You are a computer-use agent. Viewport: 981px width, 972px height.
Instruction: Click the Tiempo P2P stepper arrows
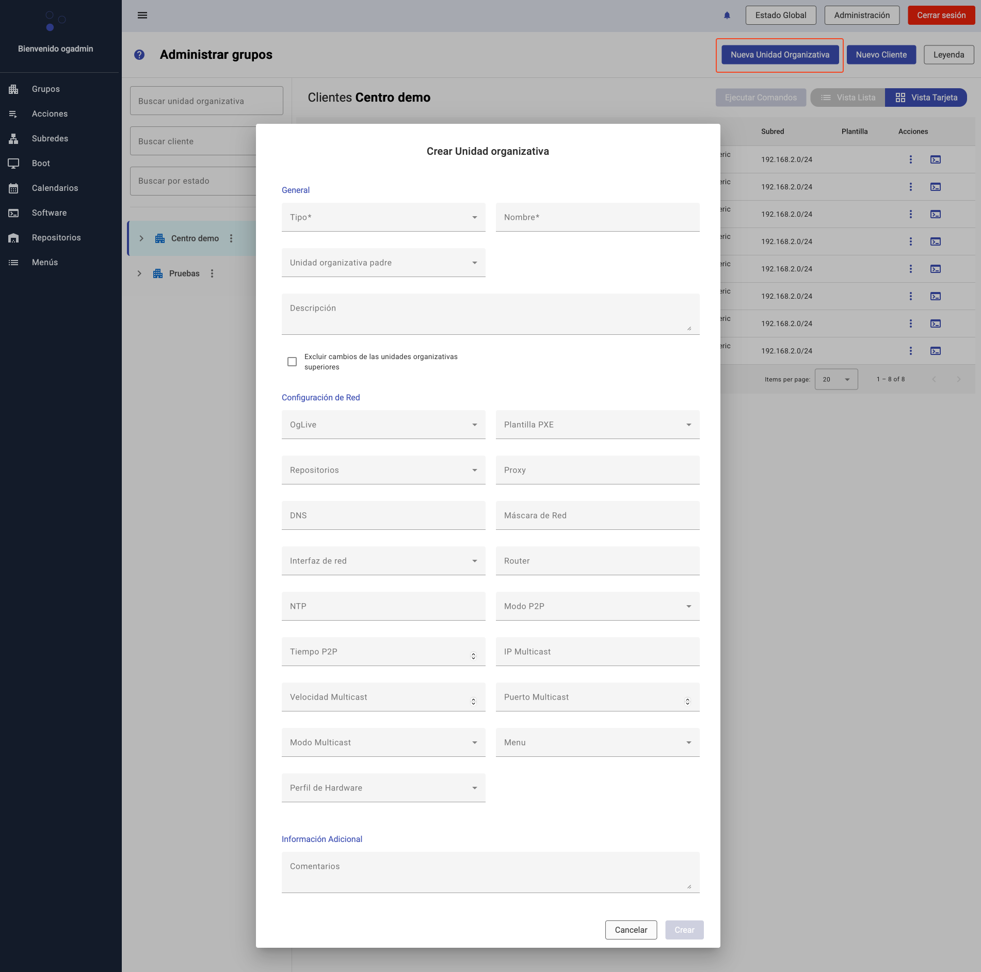[x=473, y=656]
